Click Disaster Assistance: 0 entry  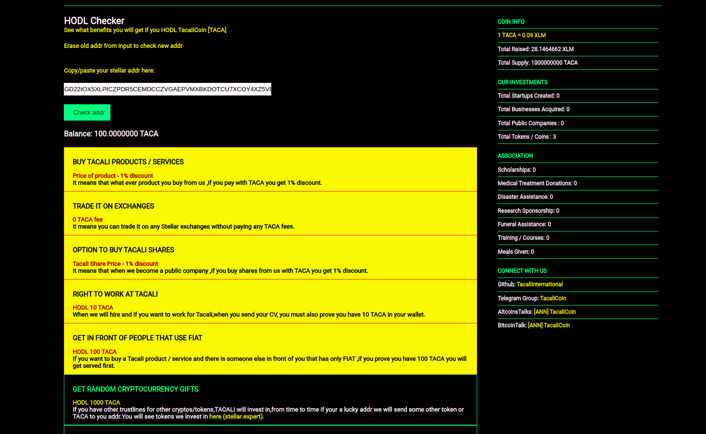525,197
